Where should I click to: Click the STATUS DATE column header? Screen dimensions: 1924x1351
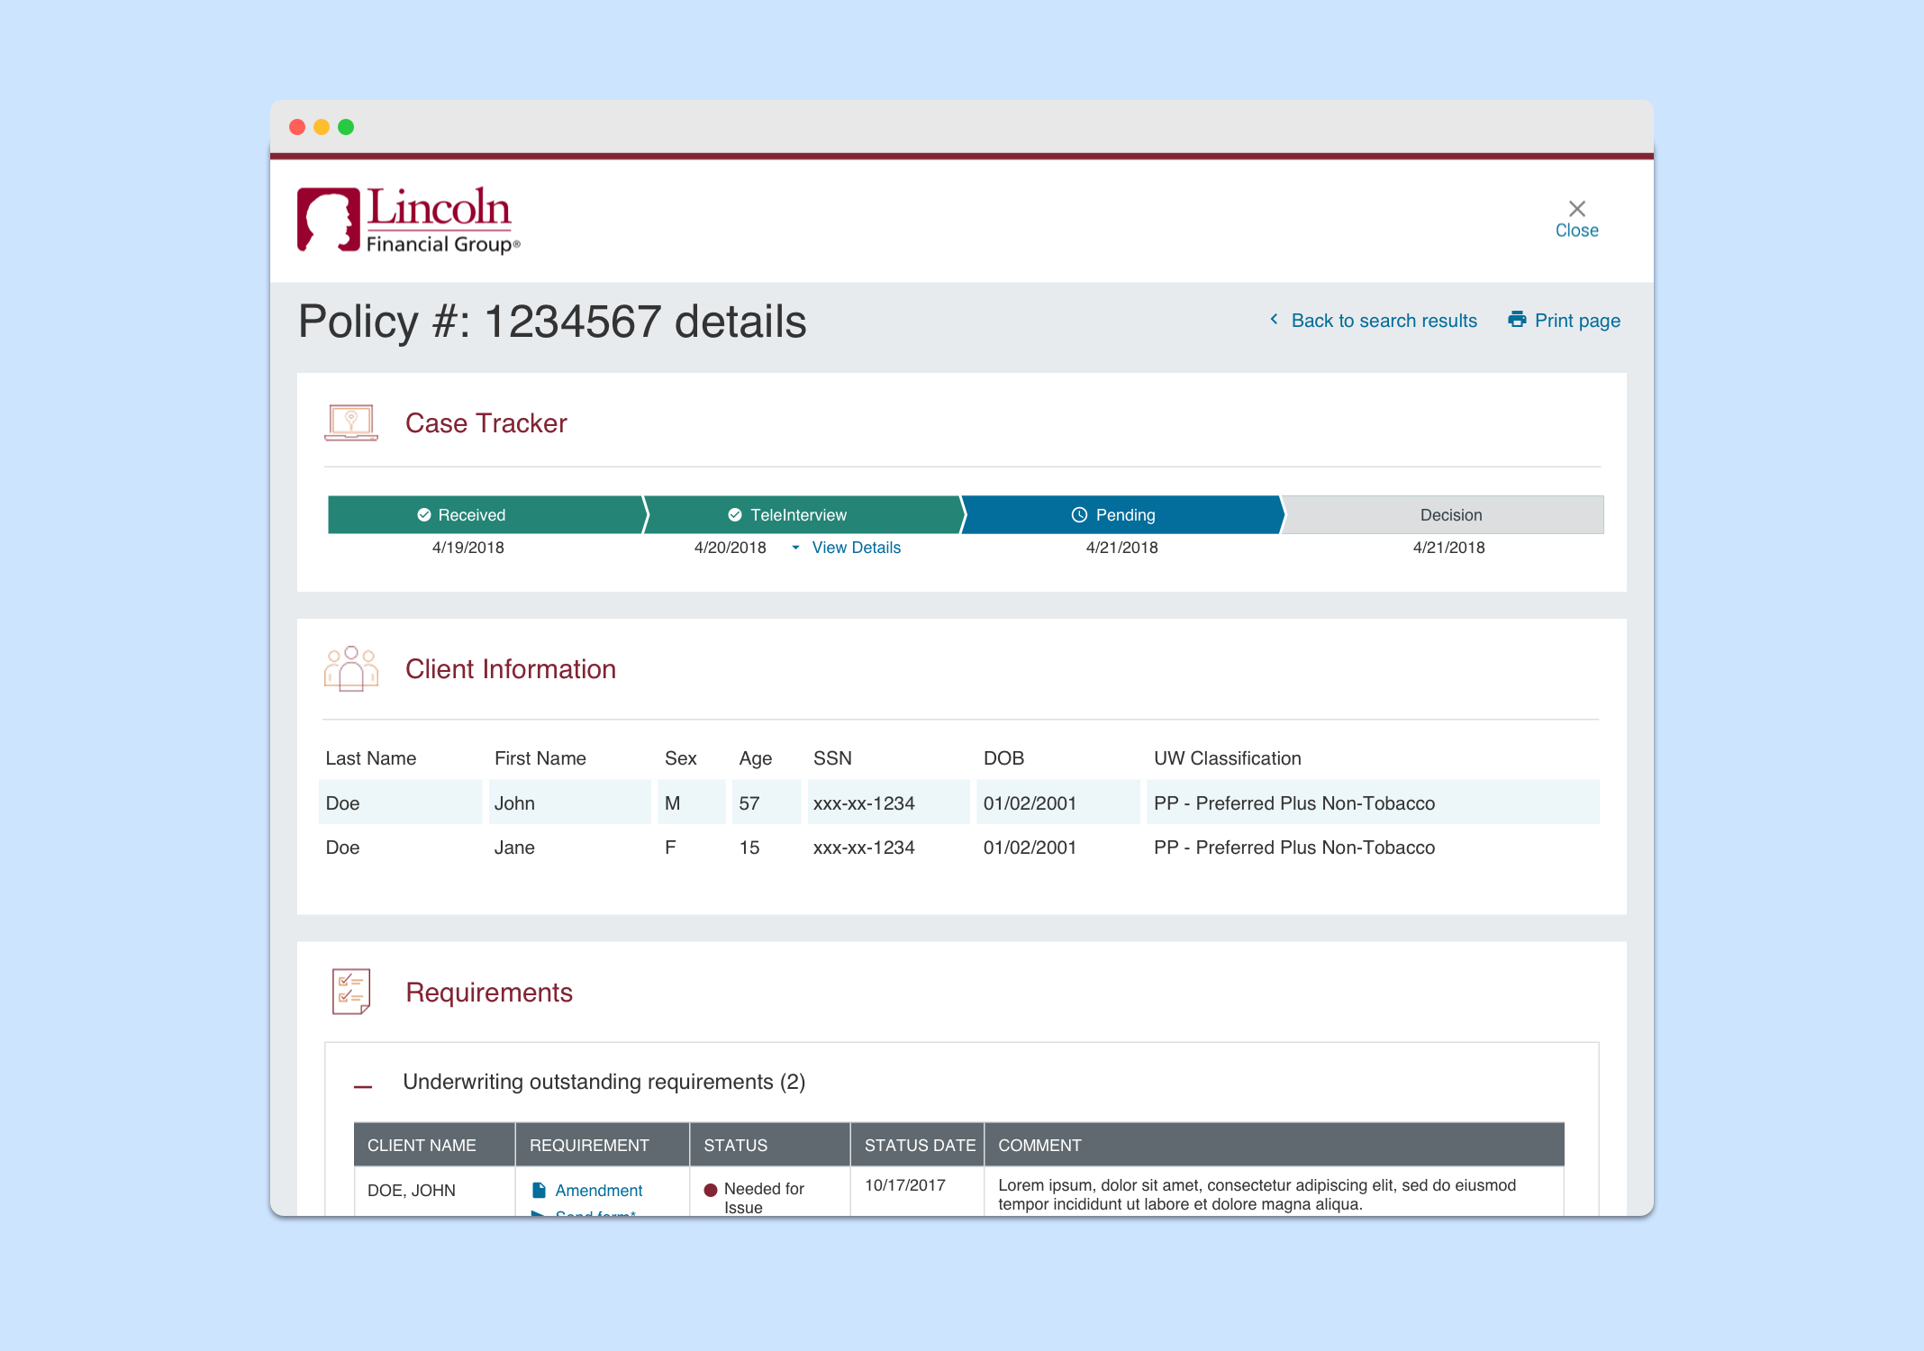(919, 1145)
